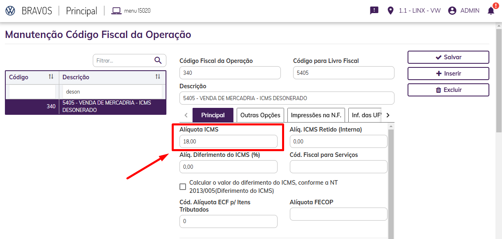Click the Salvar button

(x=448, y=57)
